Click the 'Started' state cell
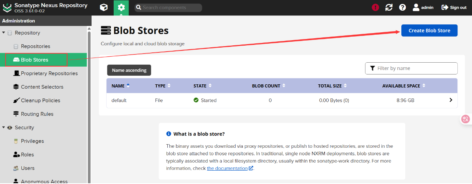The image size is (472, 184). [x=205, y=100]
